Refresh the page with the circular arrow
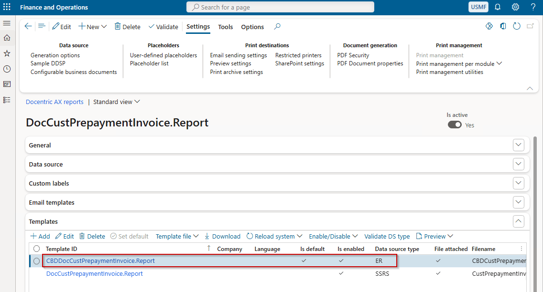 tap(517, 26)
